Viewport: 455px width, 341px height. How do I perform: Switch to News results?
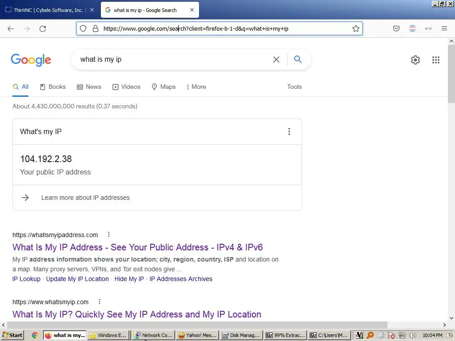[x=89, y=87]
